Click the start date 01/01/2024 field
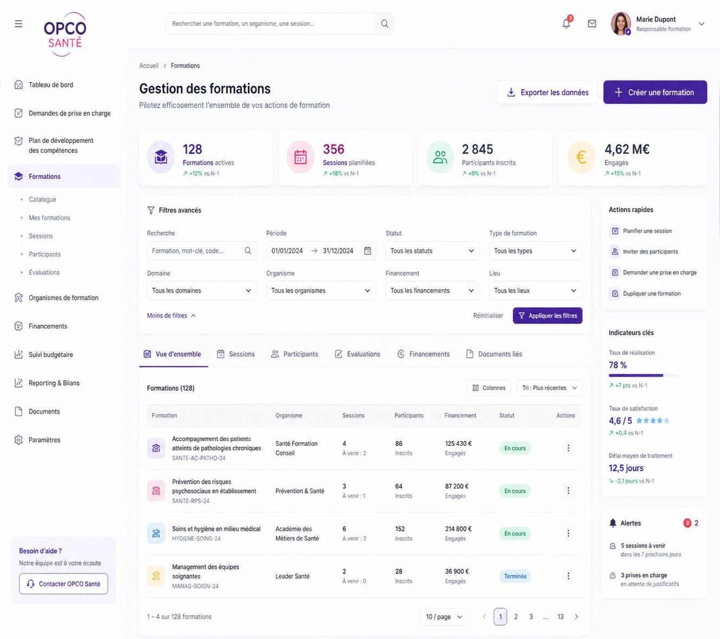The width and height of the screenshot is (720, 639). (287, 251)
